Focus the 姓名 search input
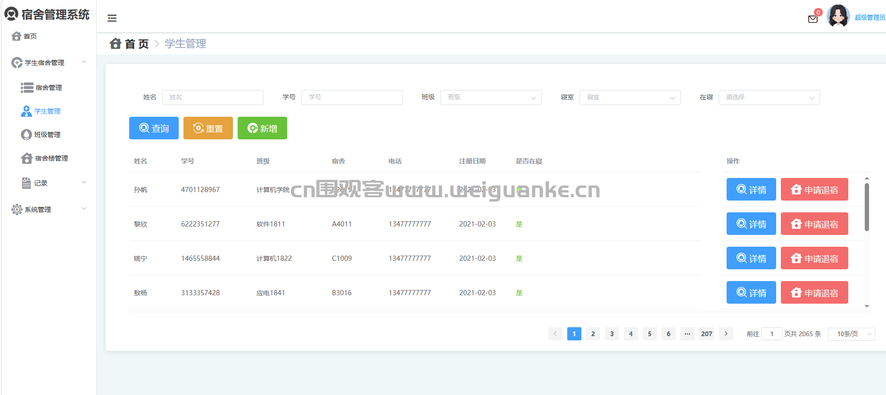Screen dimensions: 886x395 213,97
